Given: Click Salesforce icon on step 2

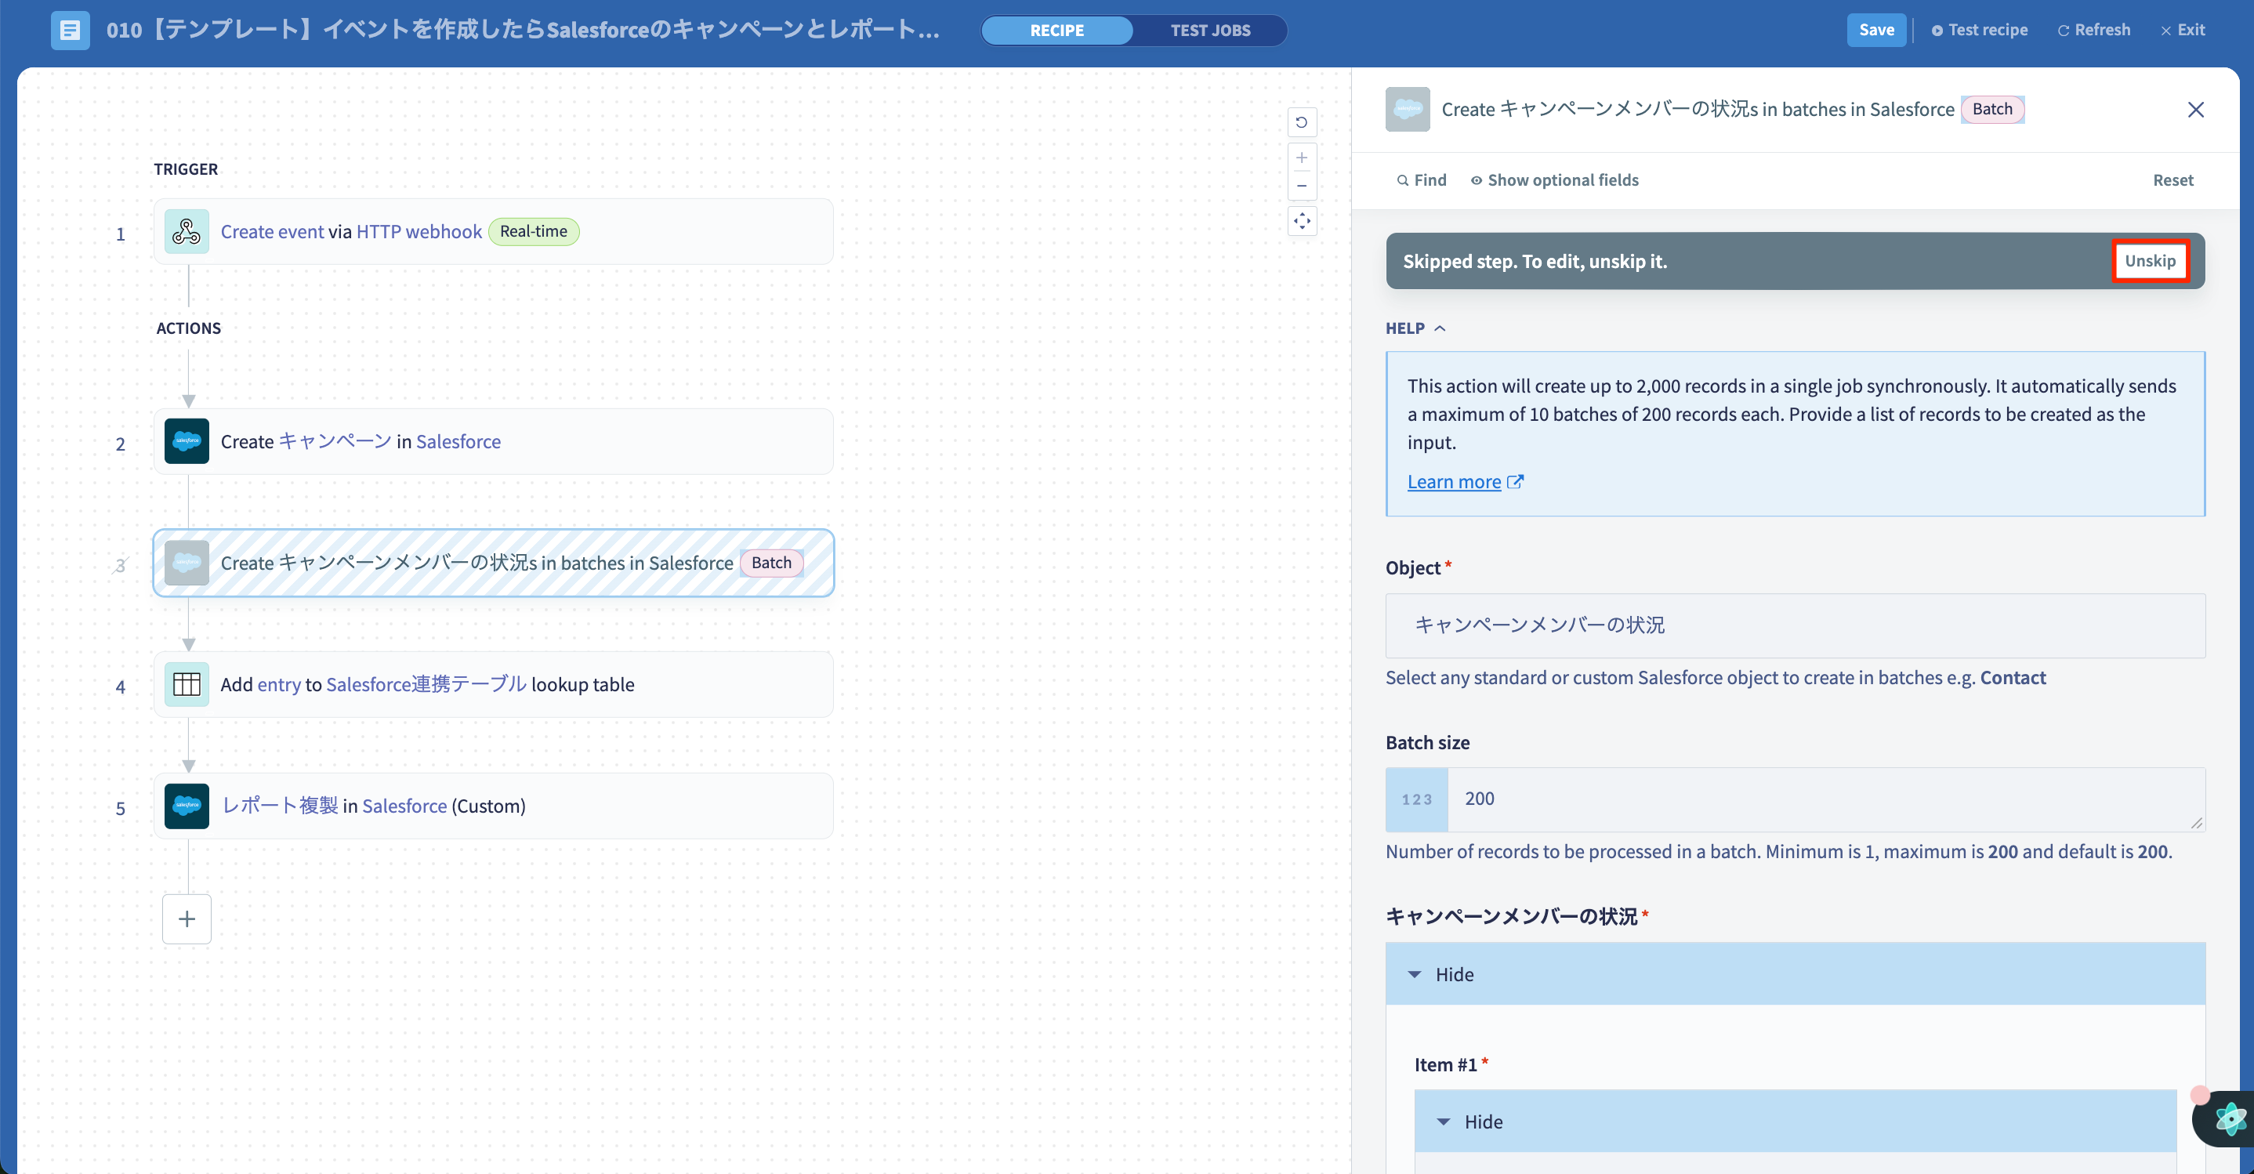Looking at the screenshot, I should tap(187, 441).
